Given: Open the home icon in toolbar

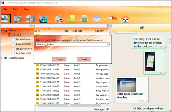Looking at the screenshot, I should pos(125,19).
